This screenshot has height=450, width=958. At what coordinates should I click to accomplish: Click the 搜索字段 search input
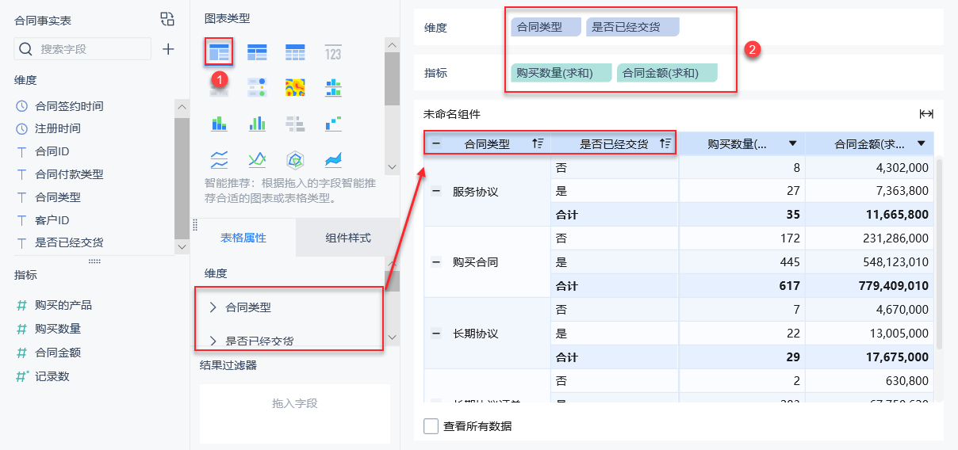(82, 49)
